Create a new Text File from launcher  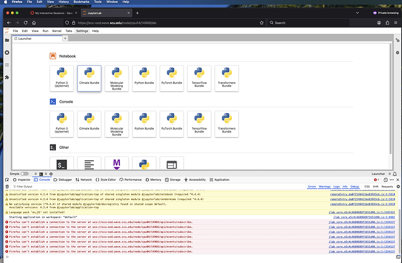coord(89,163)
